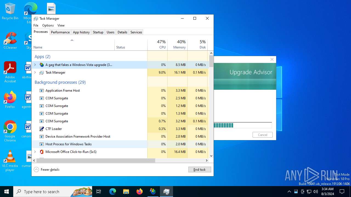Open the View menu

[x=61, y=25]
